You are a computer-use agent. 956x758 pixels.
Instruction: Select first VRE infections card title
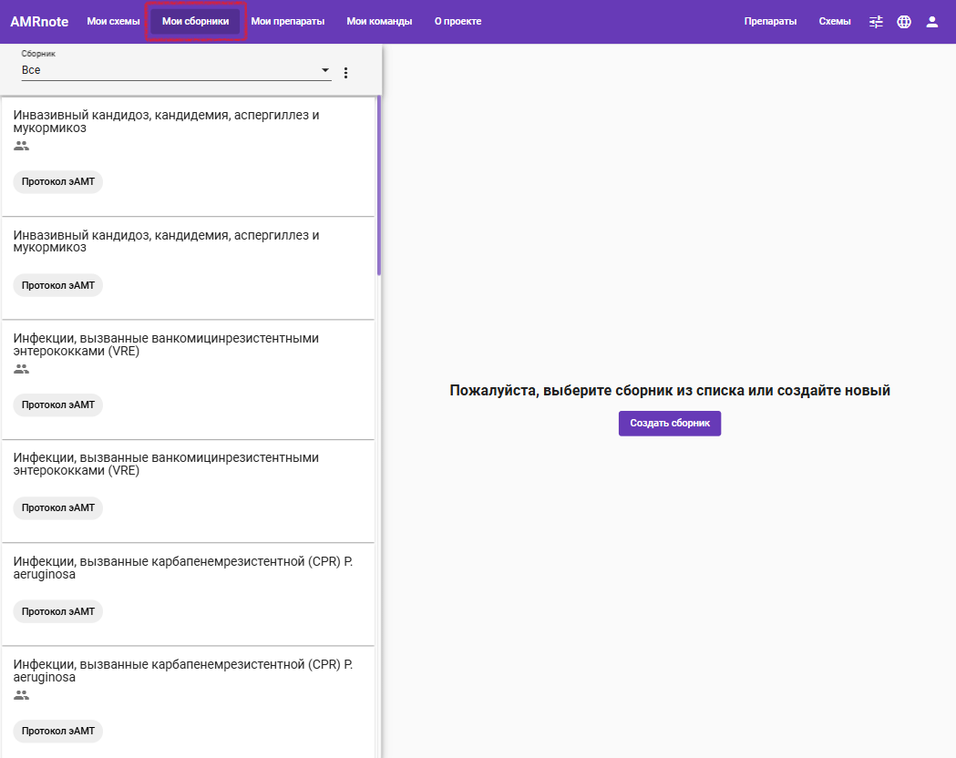click(166, 344)
